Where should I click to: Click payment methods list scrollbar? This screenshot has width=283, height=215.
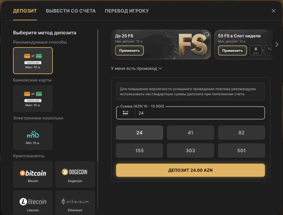[x=98, y=95]
